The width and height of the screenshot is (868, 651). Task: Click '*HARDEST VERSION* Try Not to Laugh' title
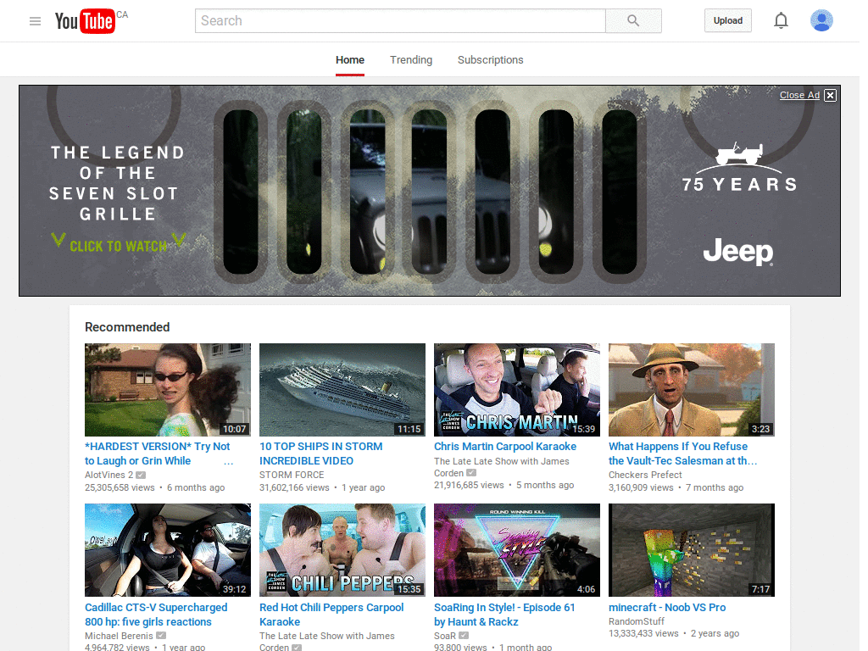tap(157, 453)
